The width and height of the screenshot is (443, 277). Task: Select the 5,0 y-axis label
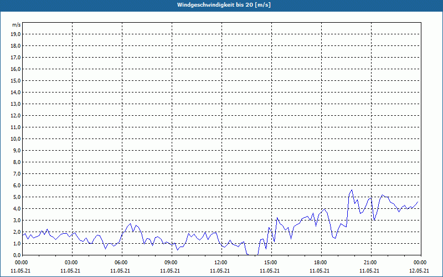[17, 197]
